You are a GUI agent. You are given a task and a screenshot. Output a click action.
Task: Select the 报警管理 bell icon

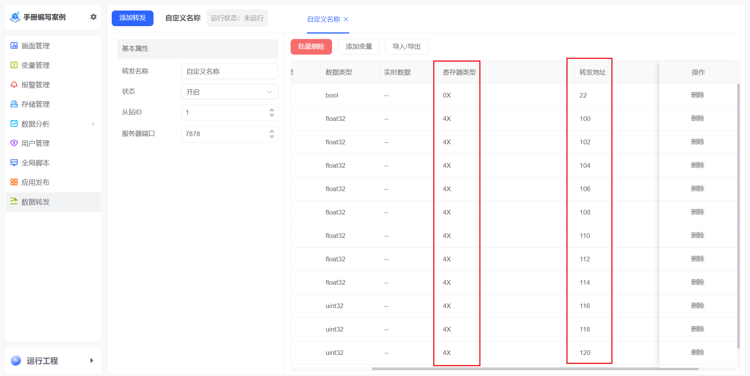pos(14,85)
